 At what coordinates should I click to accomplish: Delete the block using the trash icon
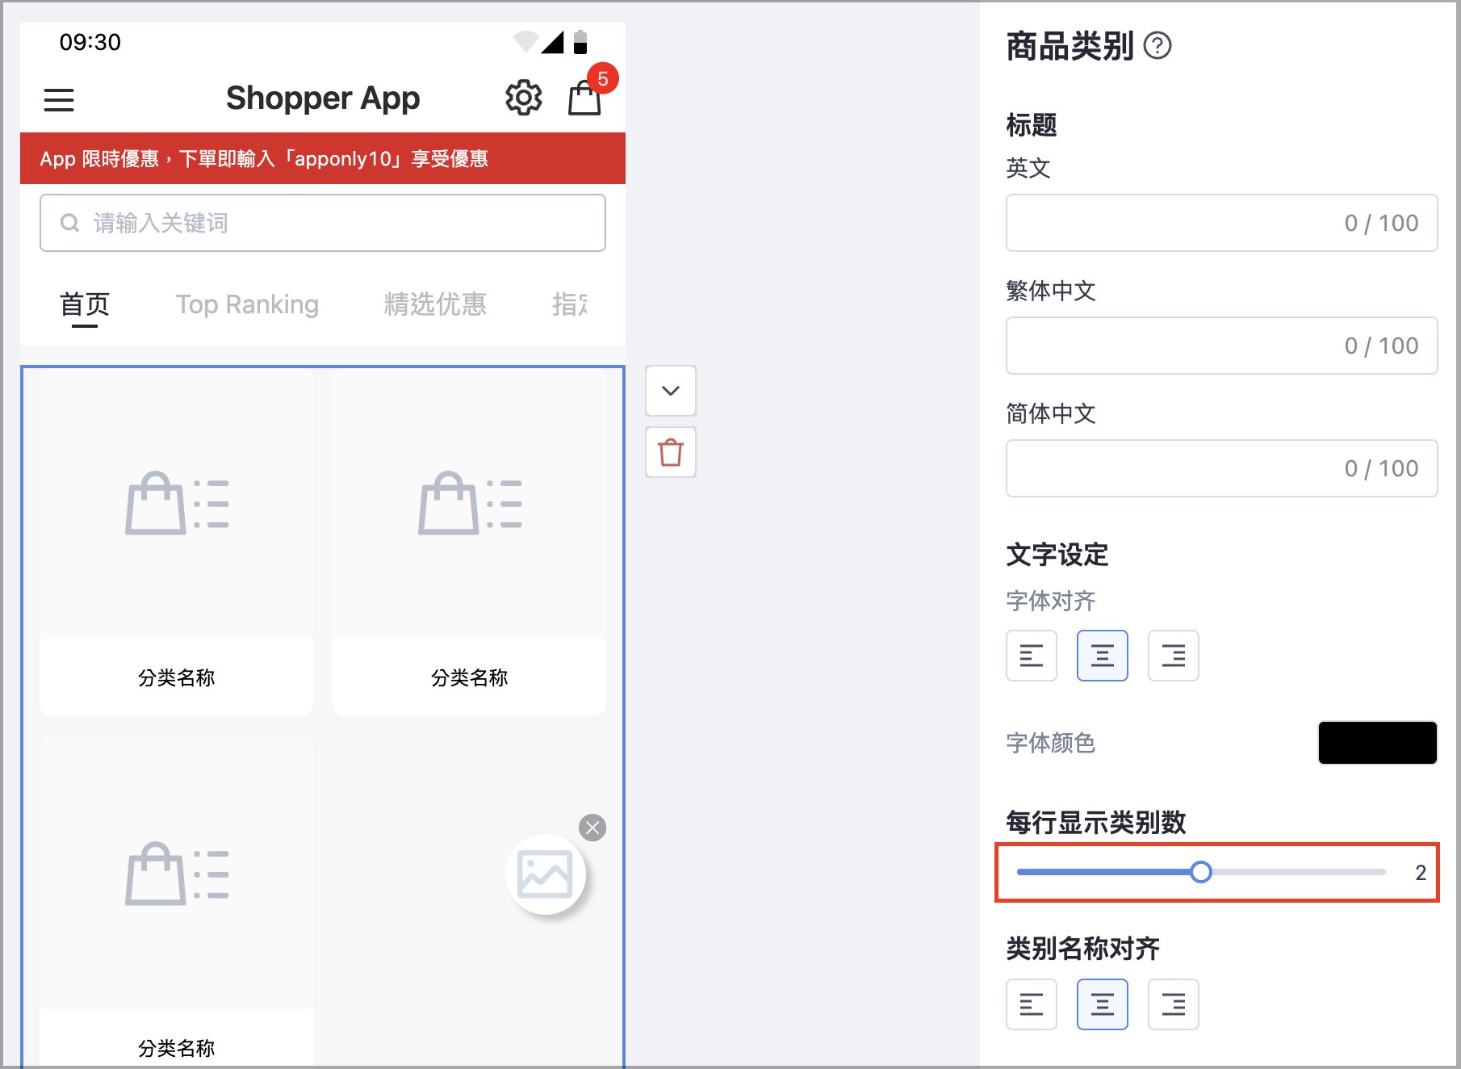tap(671, 452)
